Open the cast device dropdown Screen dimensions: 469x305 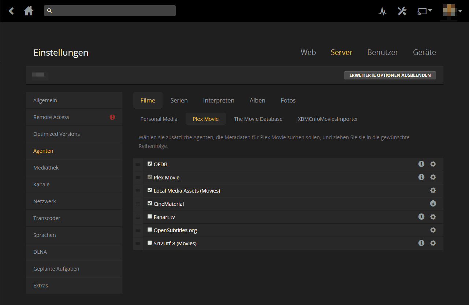(425, 11)
